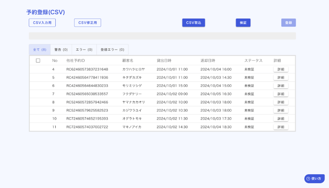
Task: Open 詳細 for row No 4
Action: [x=281, y=69]
